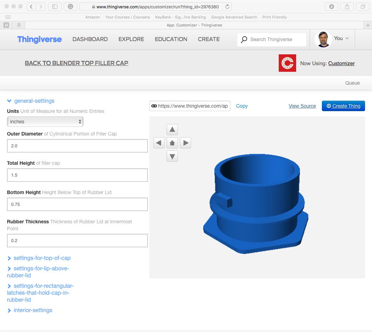
Task: Click the Customizer link
Action: point(341,63)
